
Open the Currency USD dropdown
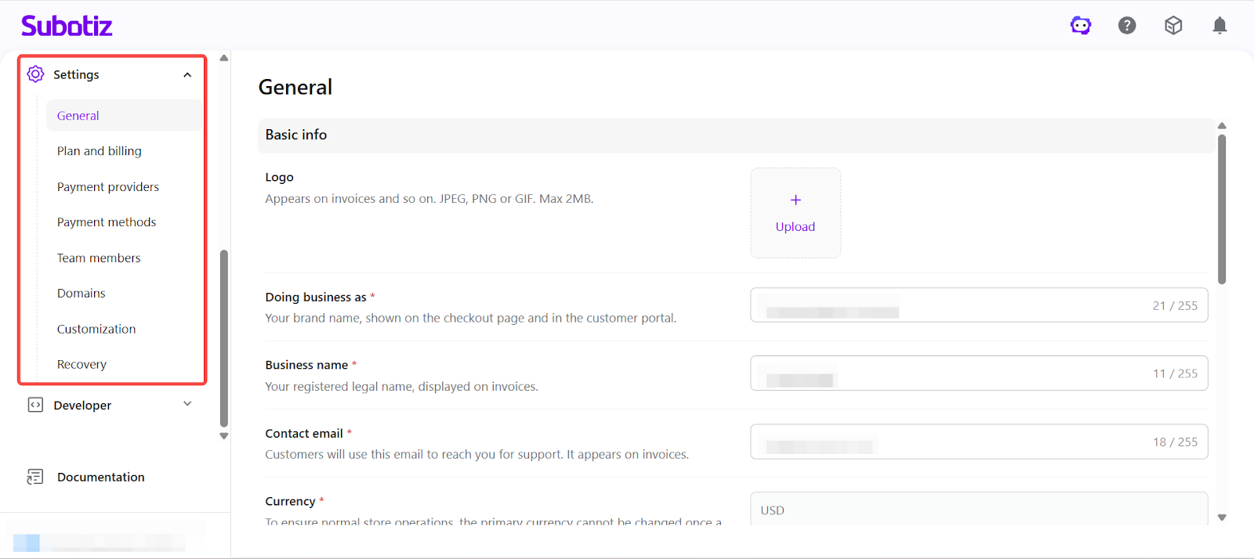pyautogui.click(x=978, y=510)
